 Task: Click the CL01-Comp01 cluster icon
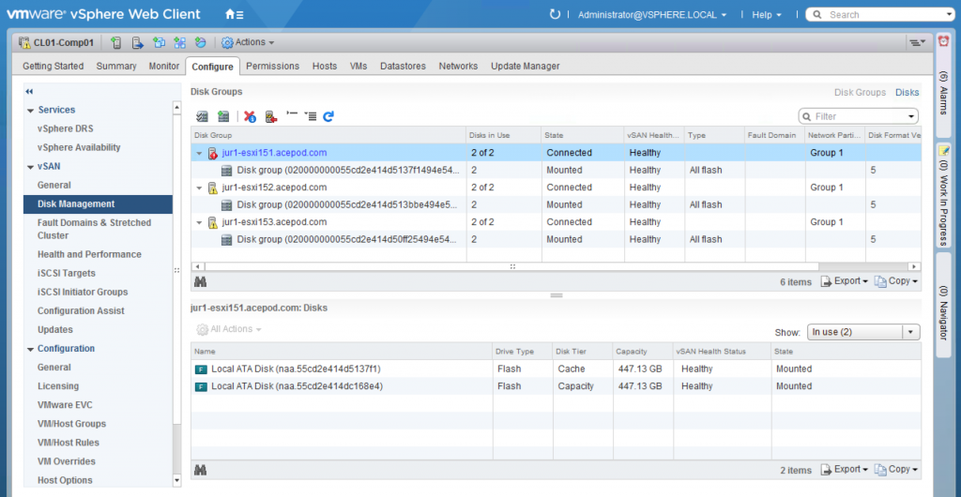(x=24, y=42)
